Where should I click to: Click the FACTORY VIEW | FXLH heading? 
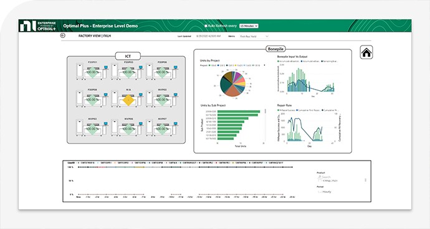point(95,36)
